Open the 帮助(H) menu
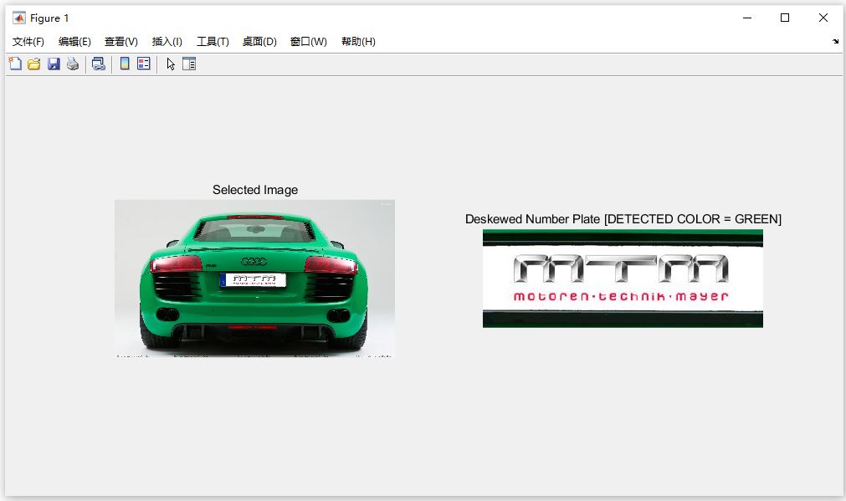 coord(358,42)
